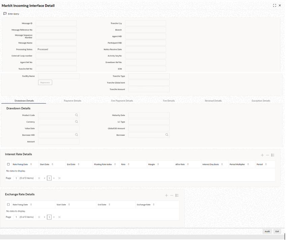Open the Fee Details tab

[x=169, y=101]
